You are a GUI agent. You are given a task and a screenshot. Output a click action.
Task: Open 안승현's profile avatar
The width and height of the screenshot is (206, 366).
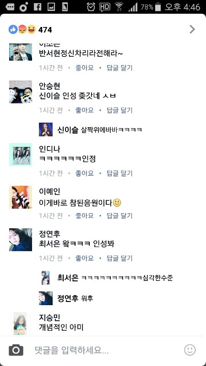coord(21,92)
